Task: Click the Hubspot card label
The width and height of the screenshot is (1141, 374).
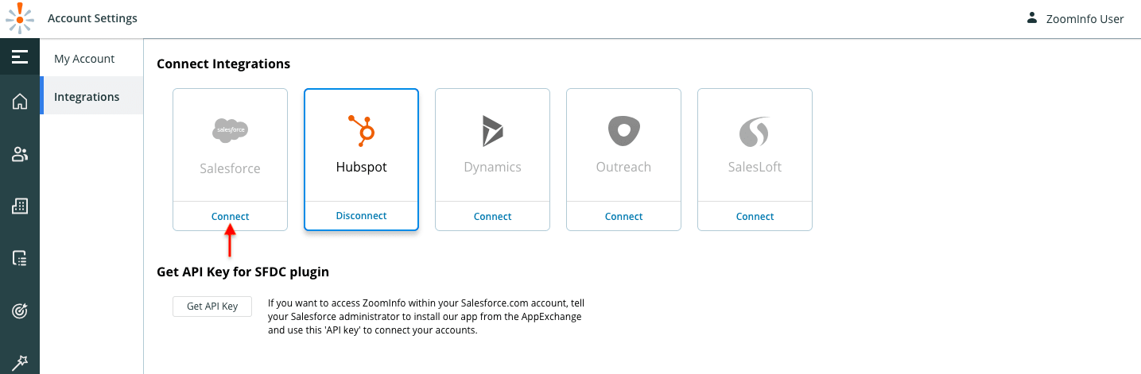Action: tap(362, 168)
